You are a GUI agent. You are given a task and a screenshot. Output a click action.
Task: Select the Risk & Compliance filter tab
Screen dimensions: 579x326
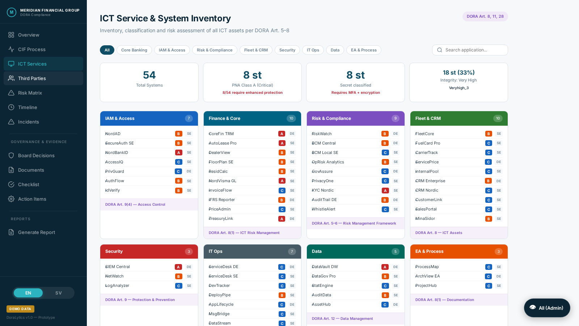pyautogui.click(x=215, y=50)
